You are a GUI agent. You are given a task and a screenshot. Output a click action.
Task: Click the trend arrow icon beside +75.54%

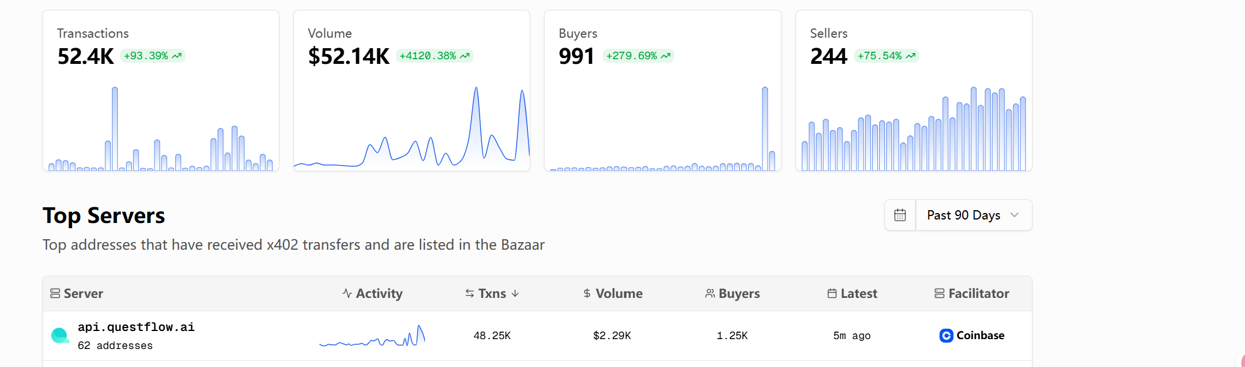click(x=911, y=56)
